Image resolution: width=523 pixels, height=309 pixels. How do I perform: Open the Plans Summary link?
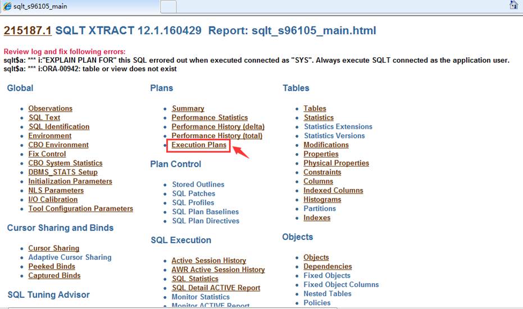coord(188,109)
